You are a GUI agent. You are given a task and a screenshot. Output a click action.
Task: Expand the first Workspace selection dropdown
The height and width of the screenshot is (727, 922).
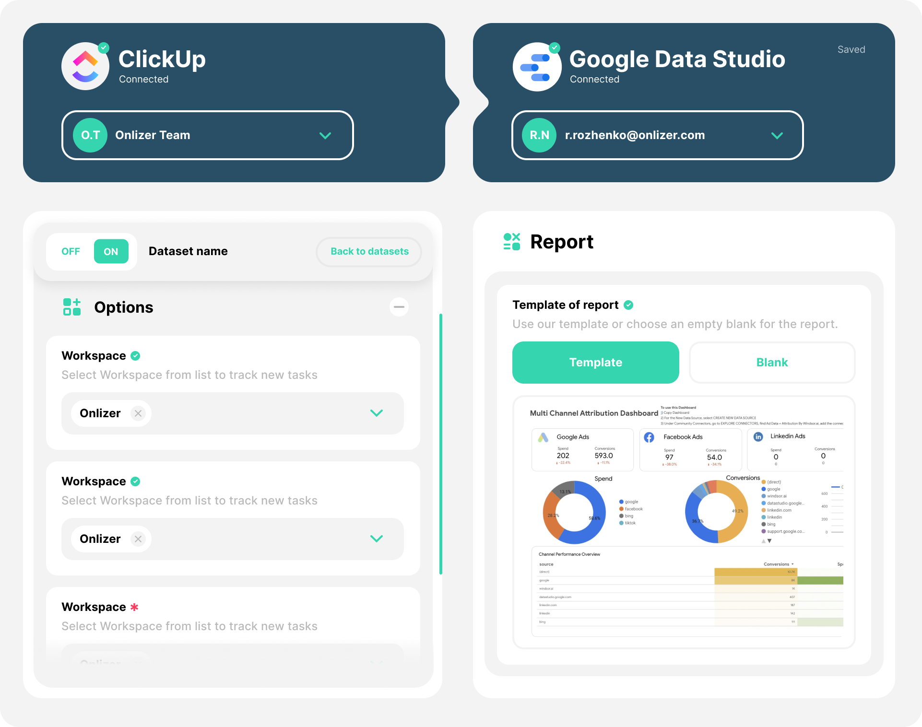[x=377, y=413]
